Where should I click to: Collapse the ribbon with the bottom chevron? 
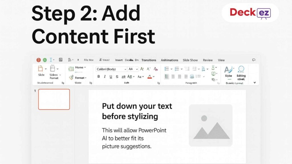click(x=255, y=83)
